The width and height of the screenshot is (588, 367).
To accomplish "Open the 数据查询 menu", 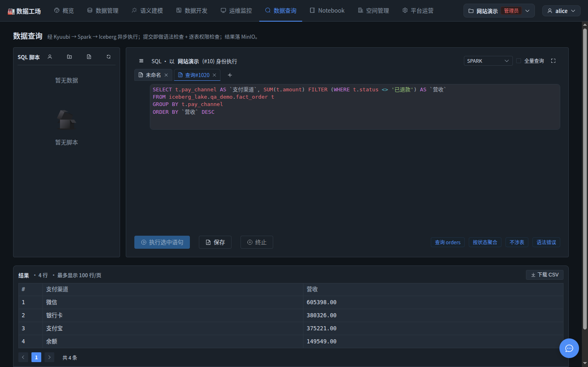I will tap(281, 11).
